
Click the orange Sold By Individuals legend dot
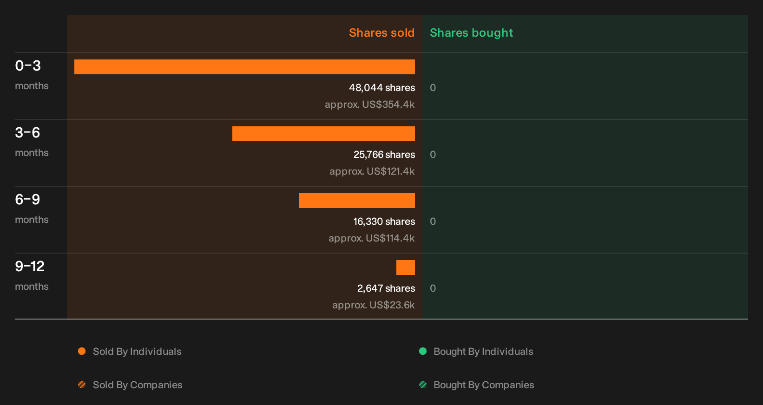click(x=82, y=351)
